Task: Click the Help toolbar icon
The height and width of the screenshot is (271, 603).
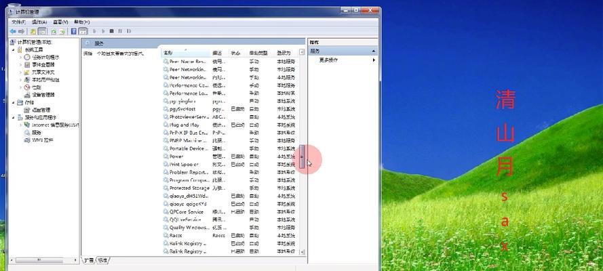Action: (74, 31)
